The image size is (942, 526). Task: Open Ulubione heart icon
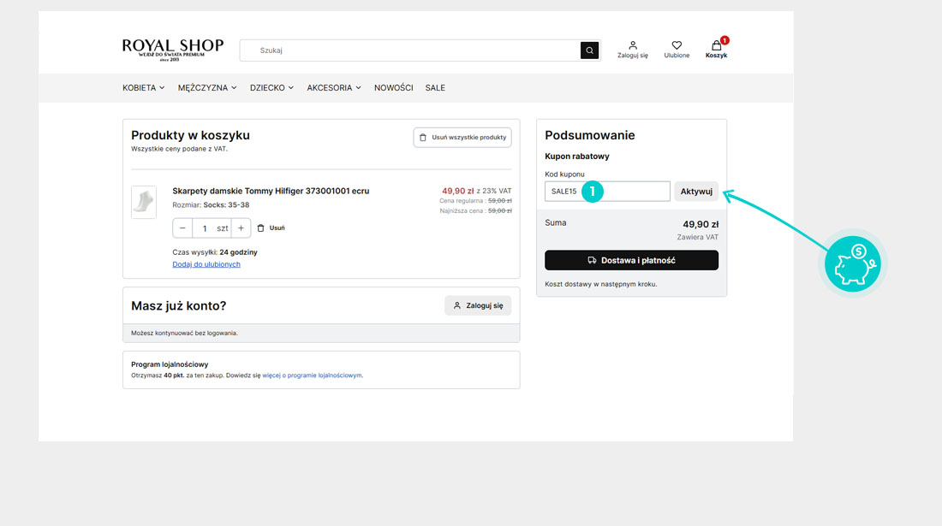point(677,50)
